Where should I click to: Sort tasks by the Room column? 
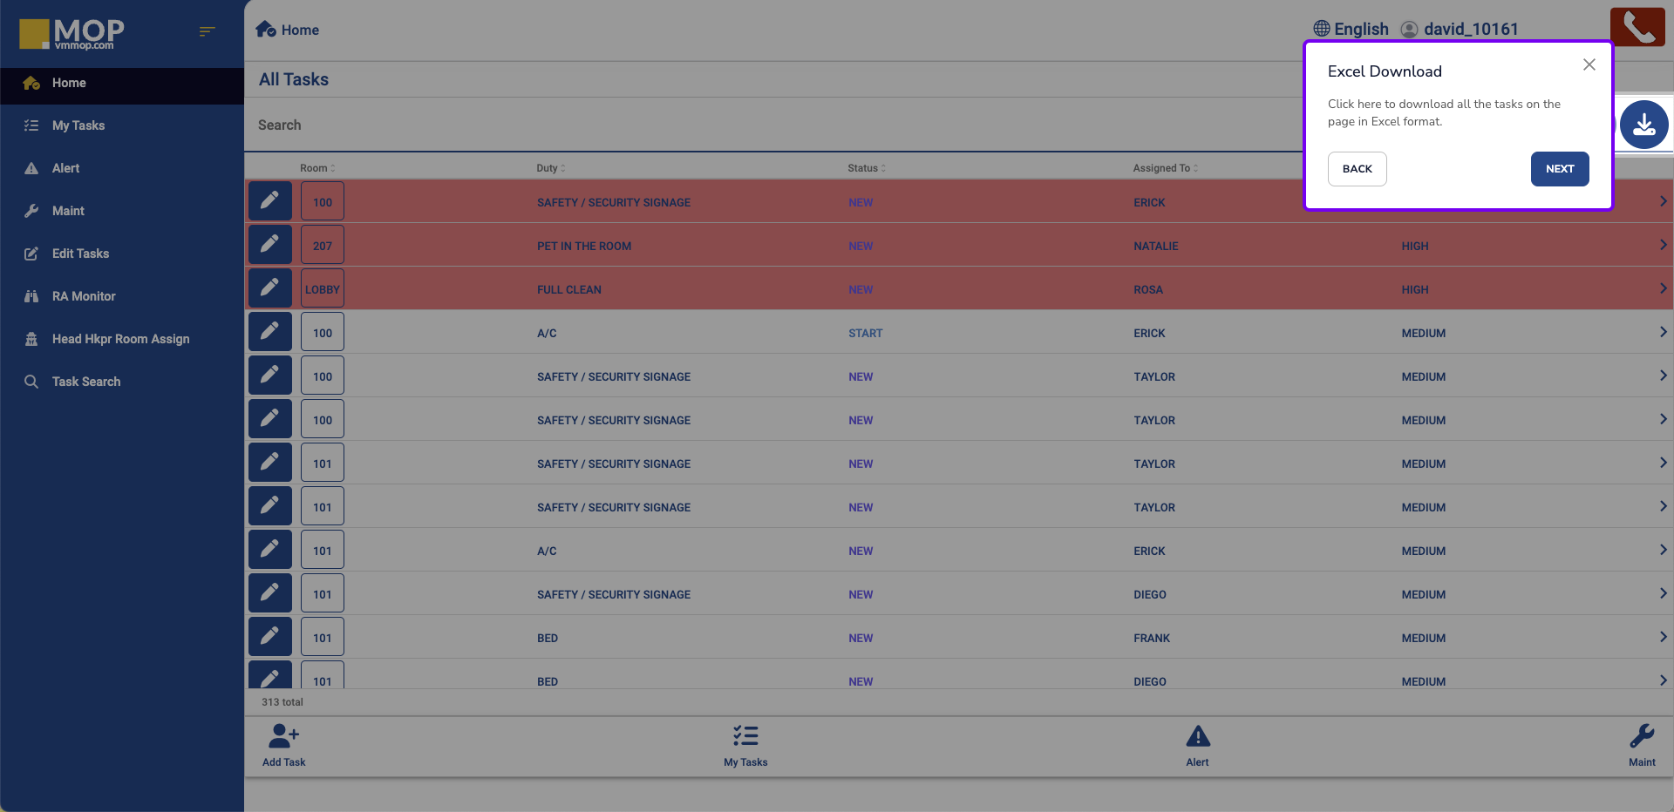[317, 168]
